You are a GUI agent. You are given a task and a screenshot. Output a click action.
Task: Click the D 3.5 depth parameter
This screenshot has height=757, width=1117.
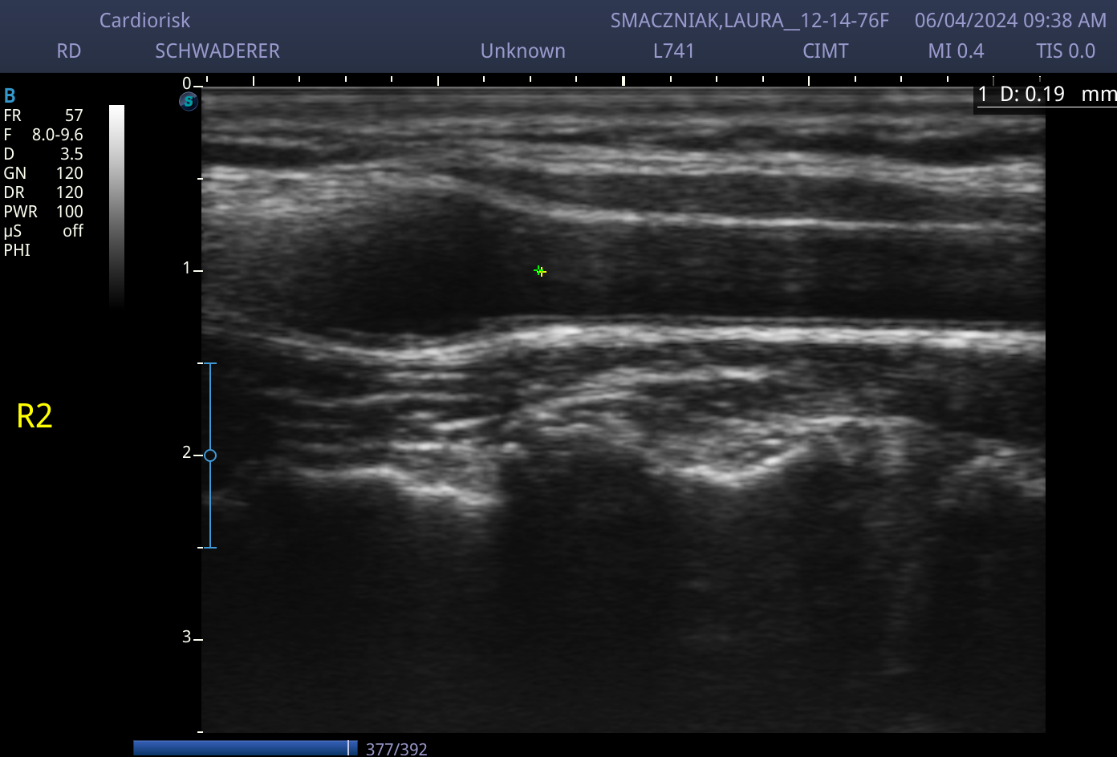43,154
